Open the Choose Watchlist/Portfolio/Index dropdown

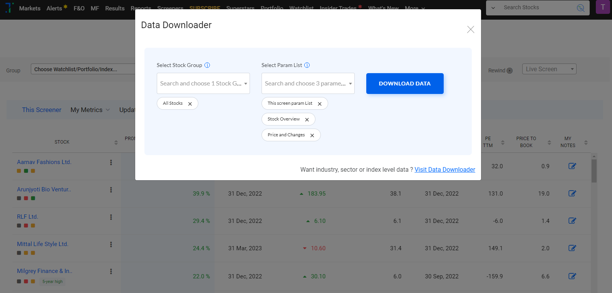(83, 69)
